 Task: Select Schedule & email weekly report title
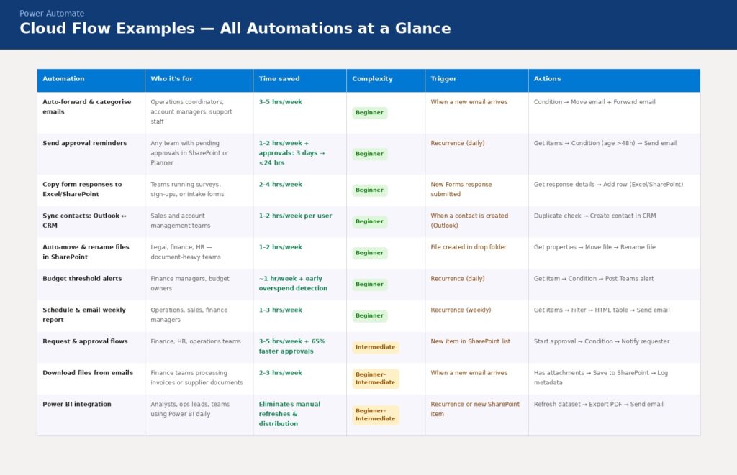point(84,315)
